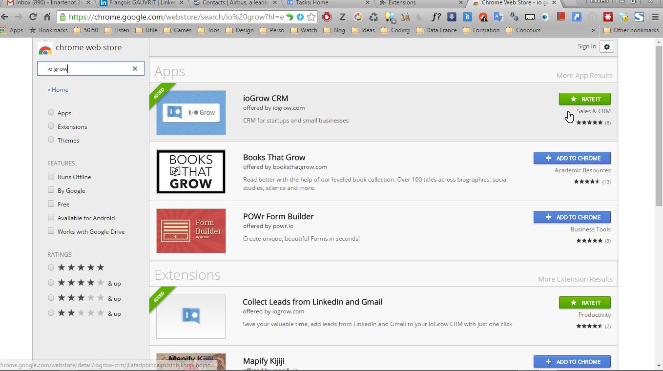Viewport: 663px width, 371px height.
Task: Enable the Free feature checkbox
Action: pyautogui.click(x=51, y=204)
